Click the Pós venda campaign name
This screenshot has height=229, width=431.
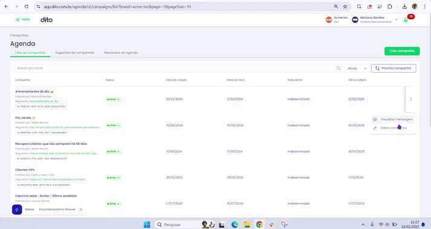coord(23,118)
